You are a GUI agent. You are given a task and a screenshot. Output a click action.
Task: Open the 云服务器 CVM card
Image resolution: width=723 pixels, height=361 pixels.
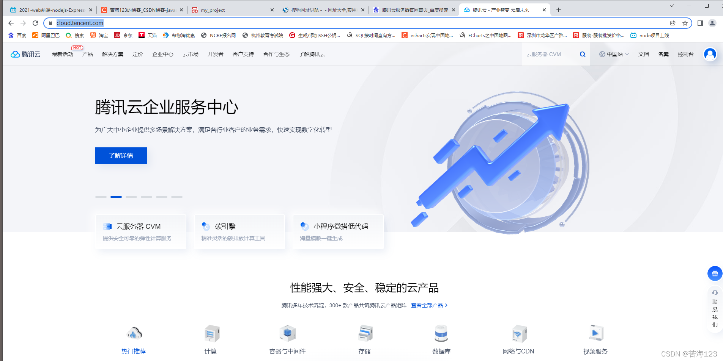pos(141,232)
